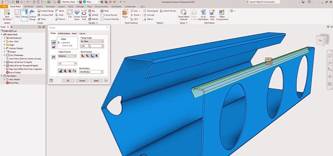Screen dimensions: 333x156
Task: Click the Punch Tool icon
Action: [x=84, y=15]
